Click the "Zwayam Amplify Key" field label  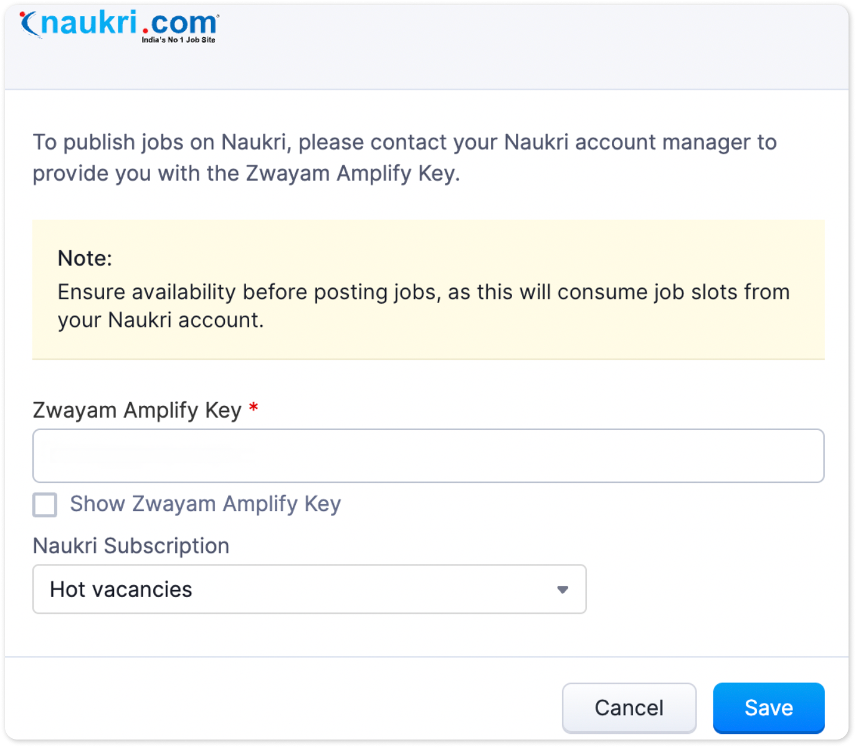point(136,410)
